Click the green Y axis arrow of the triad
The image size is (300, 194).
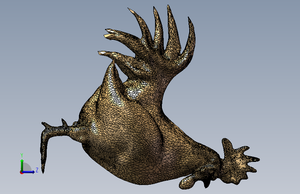pyautogui.click(x=22, y=165)
